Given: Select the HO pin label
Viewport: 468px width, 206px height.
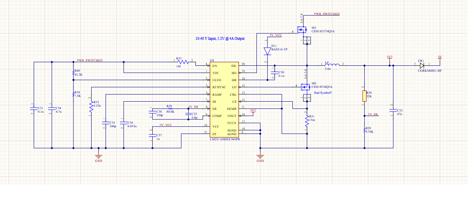Looking at the screenshot, I should (x=234, y=73).
